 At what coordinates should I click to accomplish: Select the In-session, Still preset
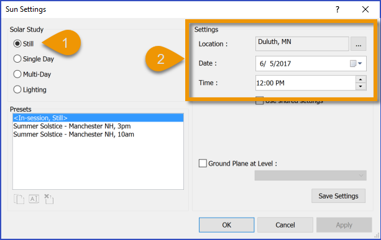(x=98, y=118)
